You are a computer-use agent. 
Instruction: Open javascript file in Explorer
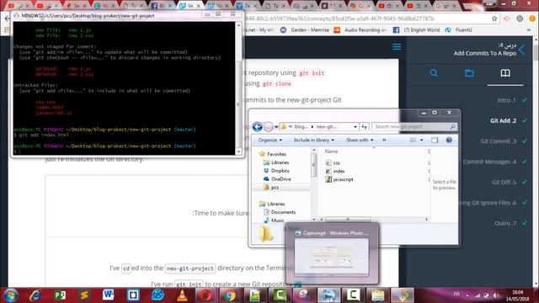339,179
